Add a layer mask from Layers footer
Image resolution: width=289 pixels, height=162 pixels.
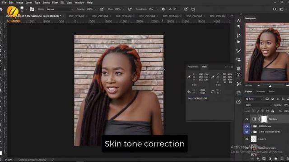[x=264, y=158]
